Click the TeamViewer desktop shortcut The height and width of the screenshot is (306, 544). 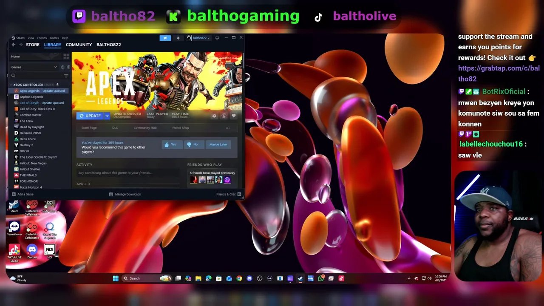pos(14,229)
